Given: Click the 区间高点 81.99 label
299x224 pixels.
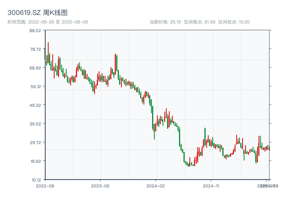Looking at the screenshot, I should tap(200, 22).
